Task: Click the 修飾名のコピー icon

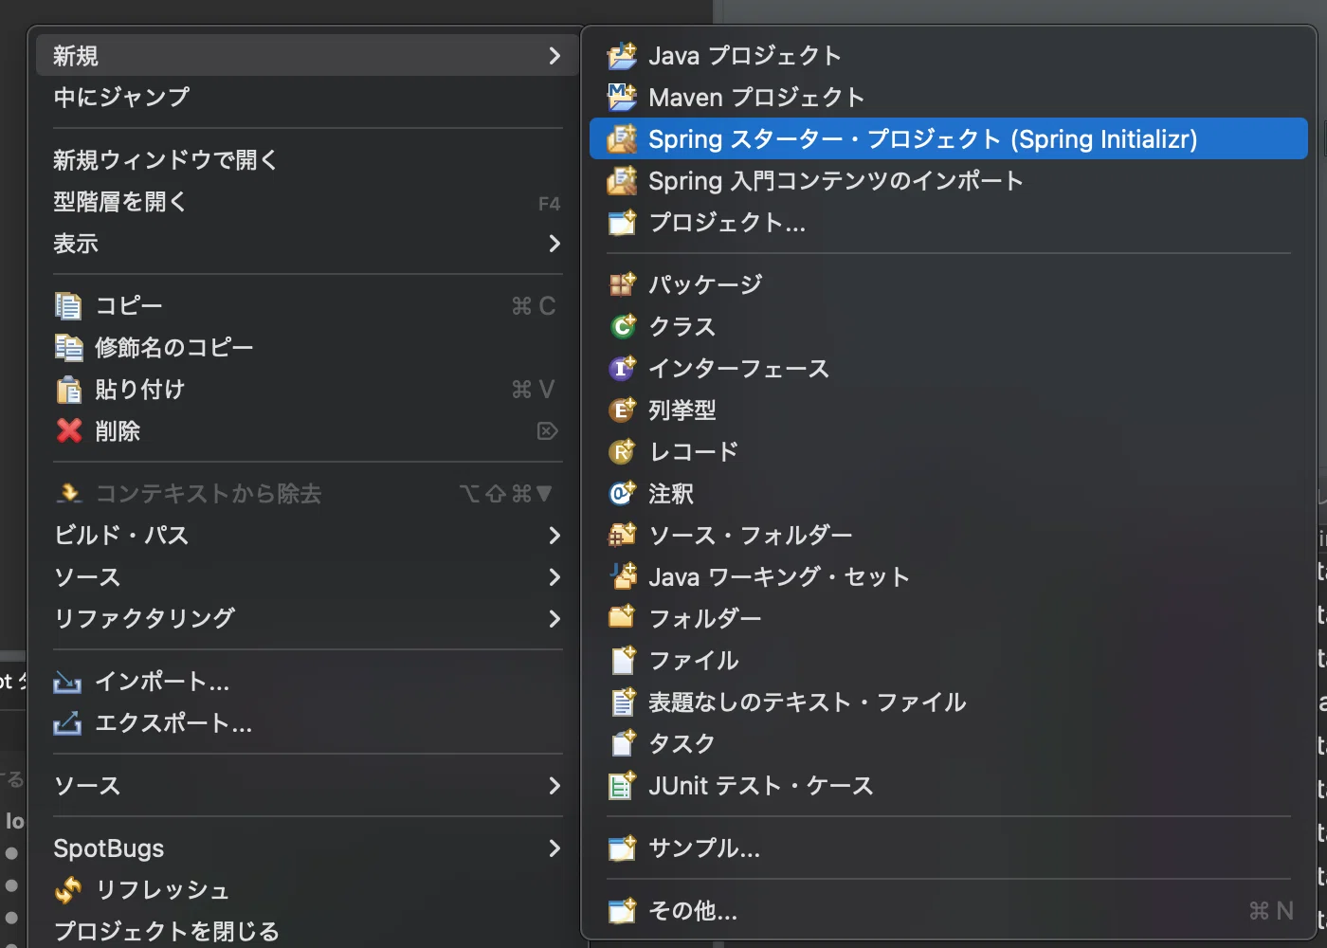Action: coord(68,347)
